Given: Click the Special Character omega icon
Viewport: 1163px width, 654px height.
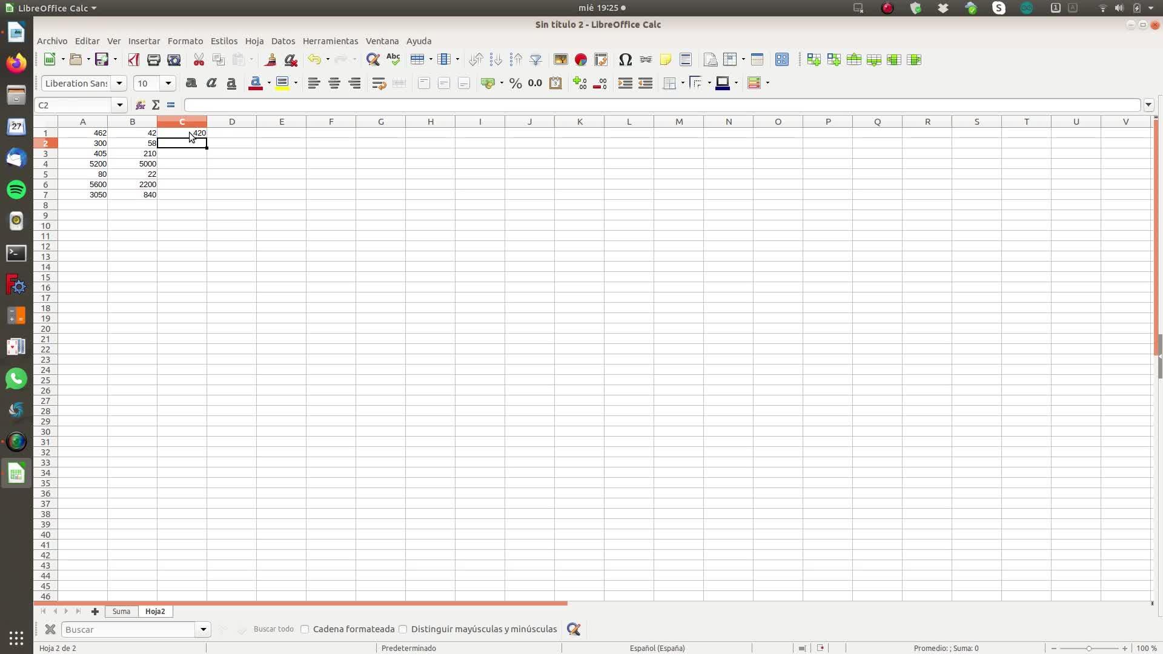Looking at the screenshot, I should click(625, 59).
